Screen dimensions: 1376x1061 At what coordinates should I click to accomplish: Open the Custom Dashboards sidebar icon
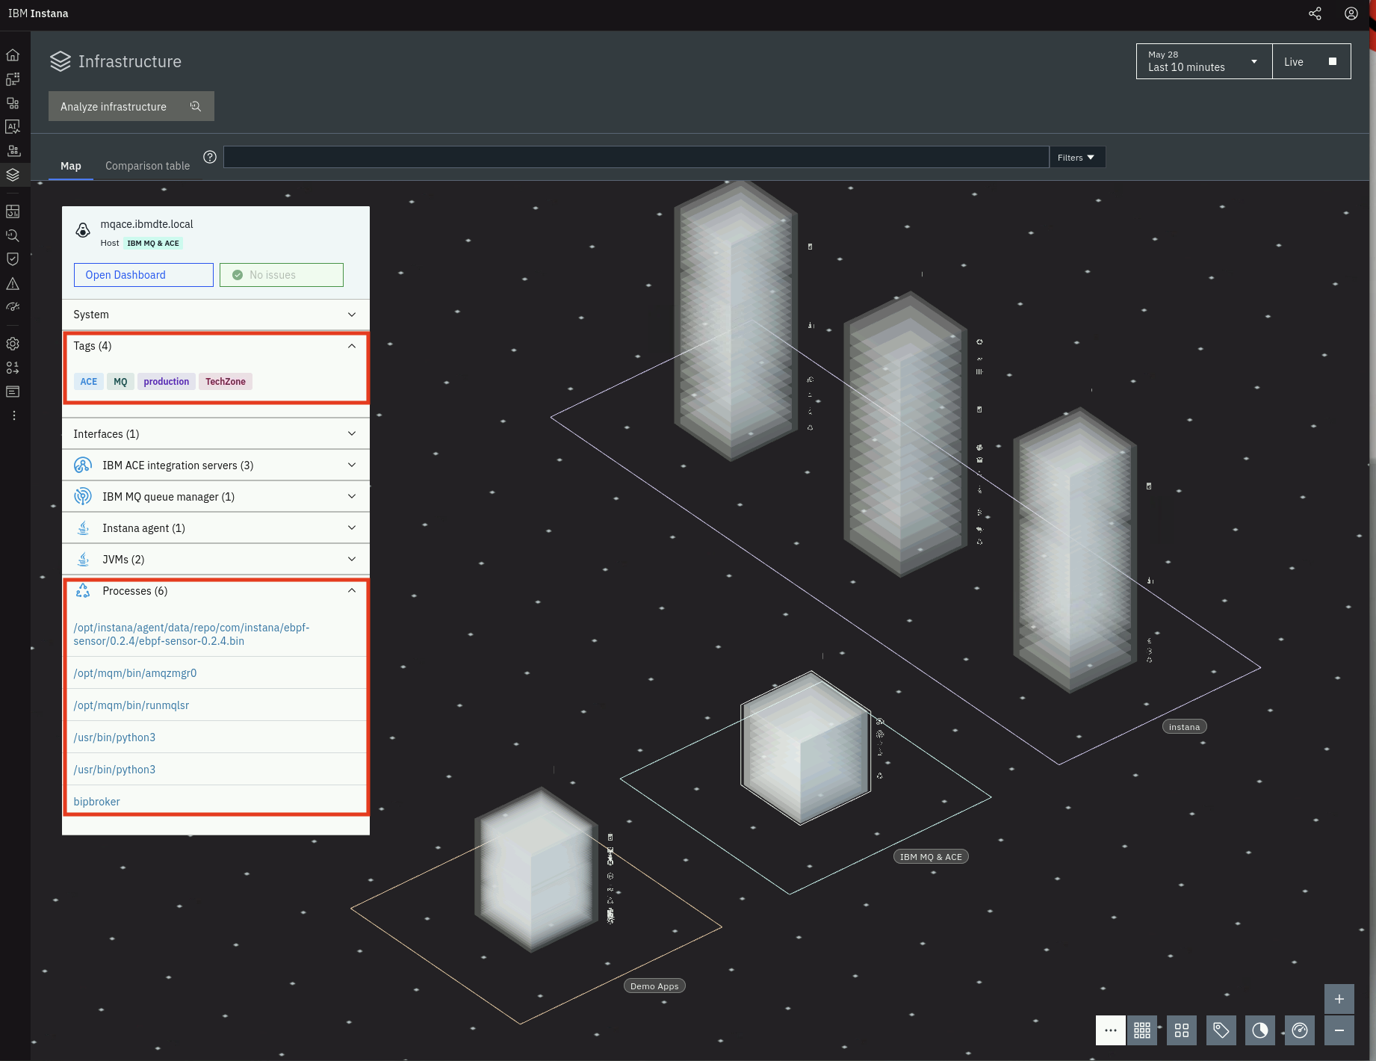[13, 211]
